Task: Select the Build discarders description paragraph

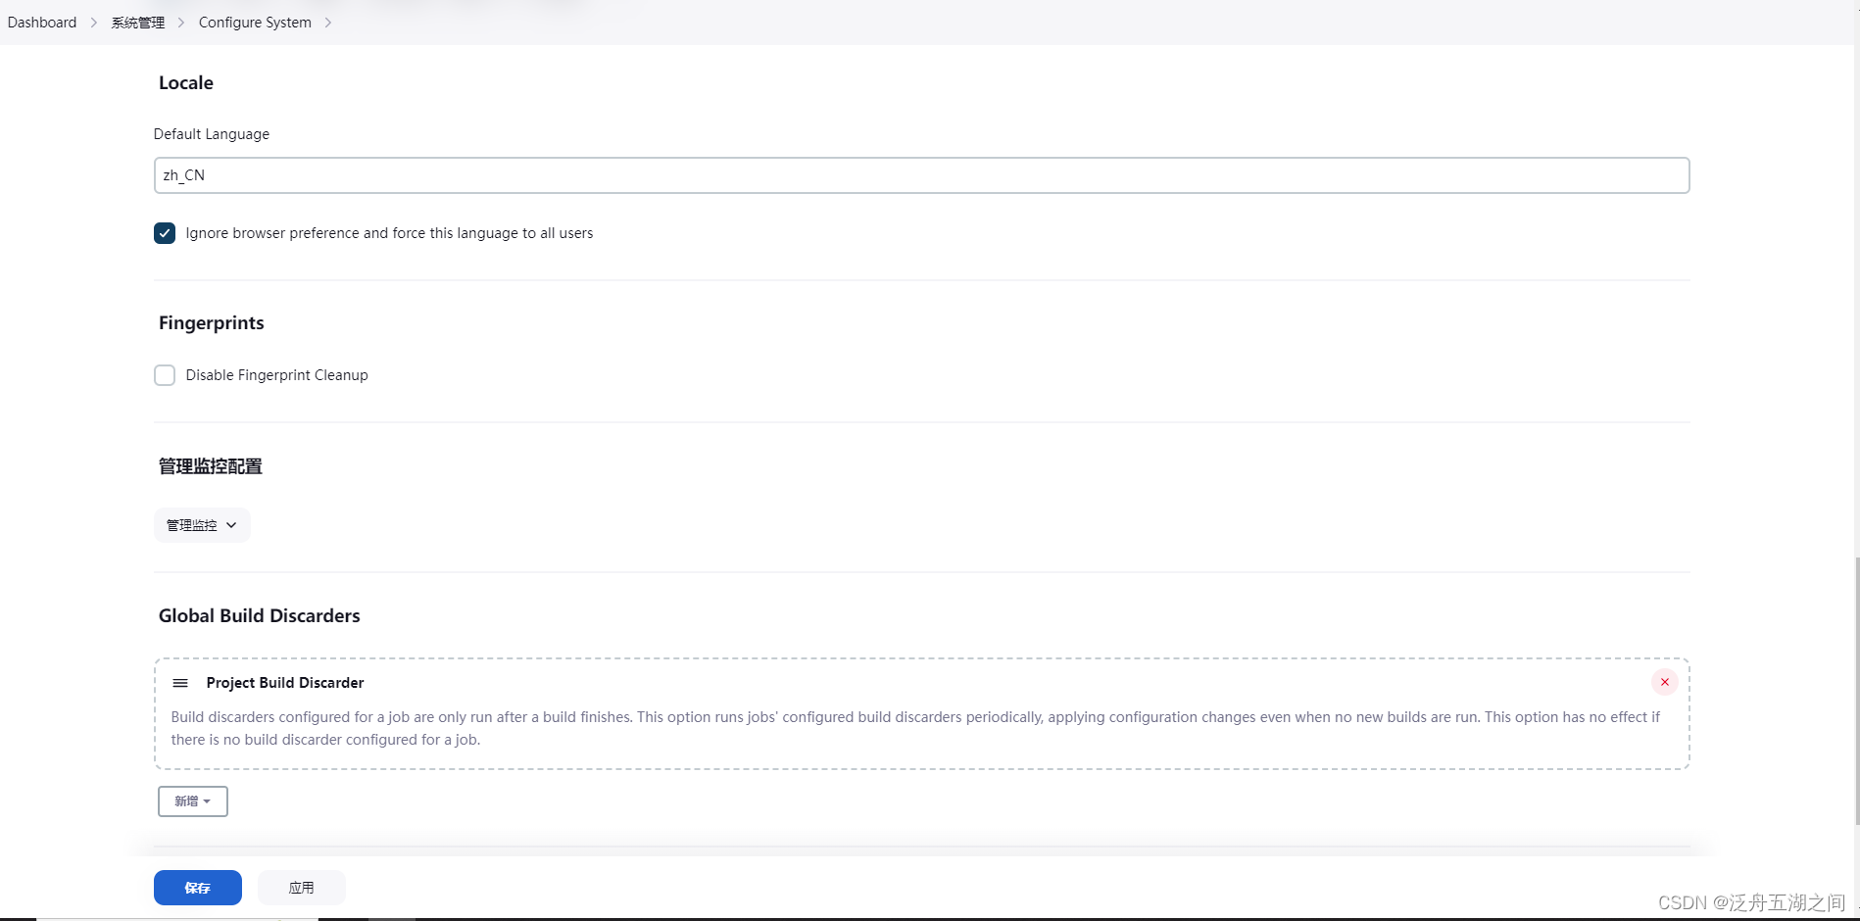Action: tap(915, 728)
